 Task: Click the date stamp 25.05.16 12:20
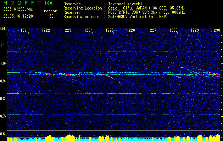[18, 16]
